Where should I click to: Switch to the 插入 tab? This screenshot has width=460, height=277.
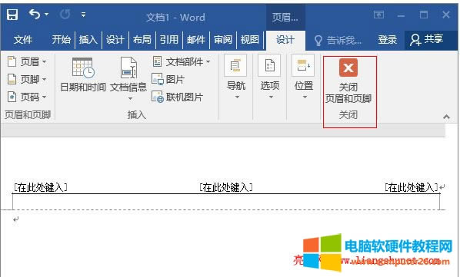pos(88,39)
